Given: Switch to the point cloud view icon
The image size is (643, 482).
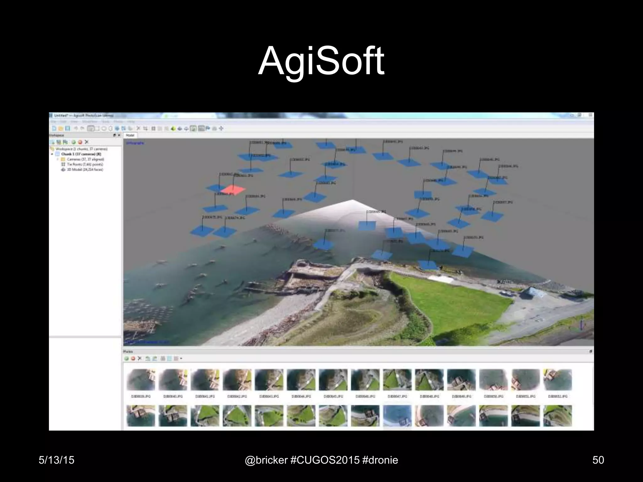Looking at the screenshot, I should (153, 128).
